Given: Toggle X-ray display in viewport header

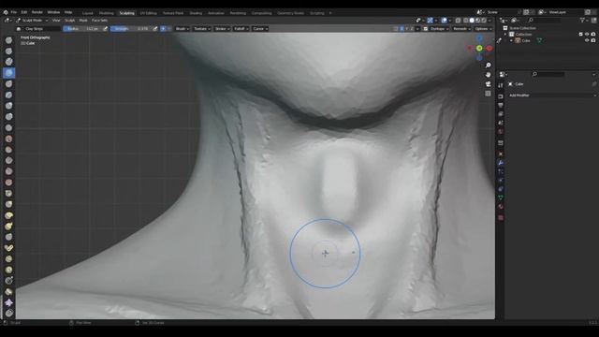Looking at the screenshot, I should [x=458, y=21].
